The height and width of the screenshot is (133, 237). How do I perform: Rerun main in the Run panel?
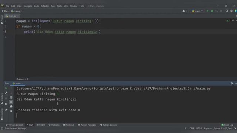coord(6,88)
